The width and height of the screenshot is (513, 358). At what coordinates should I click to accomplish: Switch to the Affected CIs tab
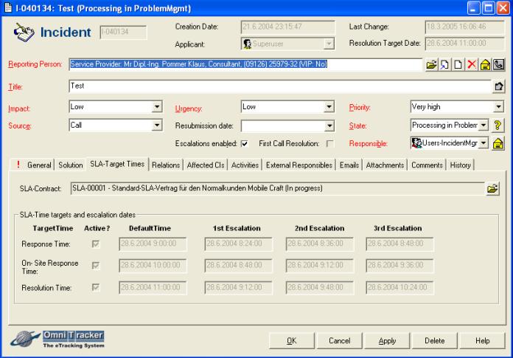206,165
